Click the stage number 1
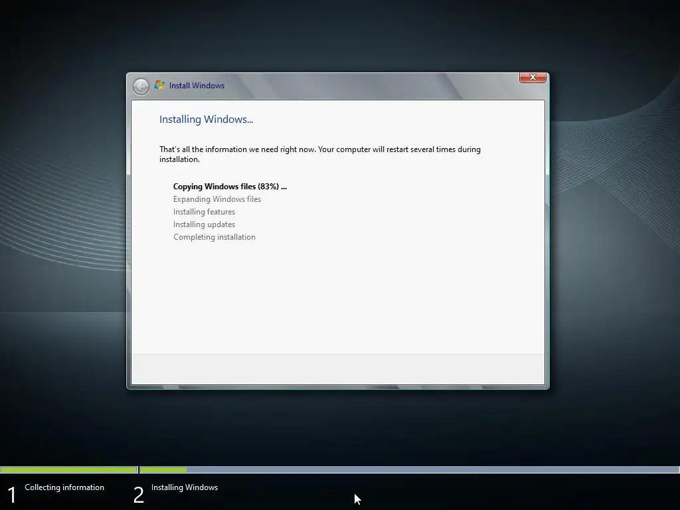The width and height of the screenshot is (680, 510). click(12, 495)
